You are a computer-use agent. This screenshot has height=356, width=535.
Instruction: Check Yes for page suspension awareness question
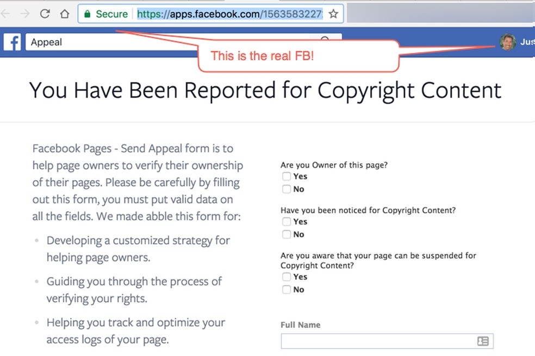tap(287, 277)
